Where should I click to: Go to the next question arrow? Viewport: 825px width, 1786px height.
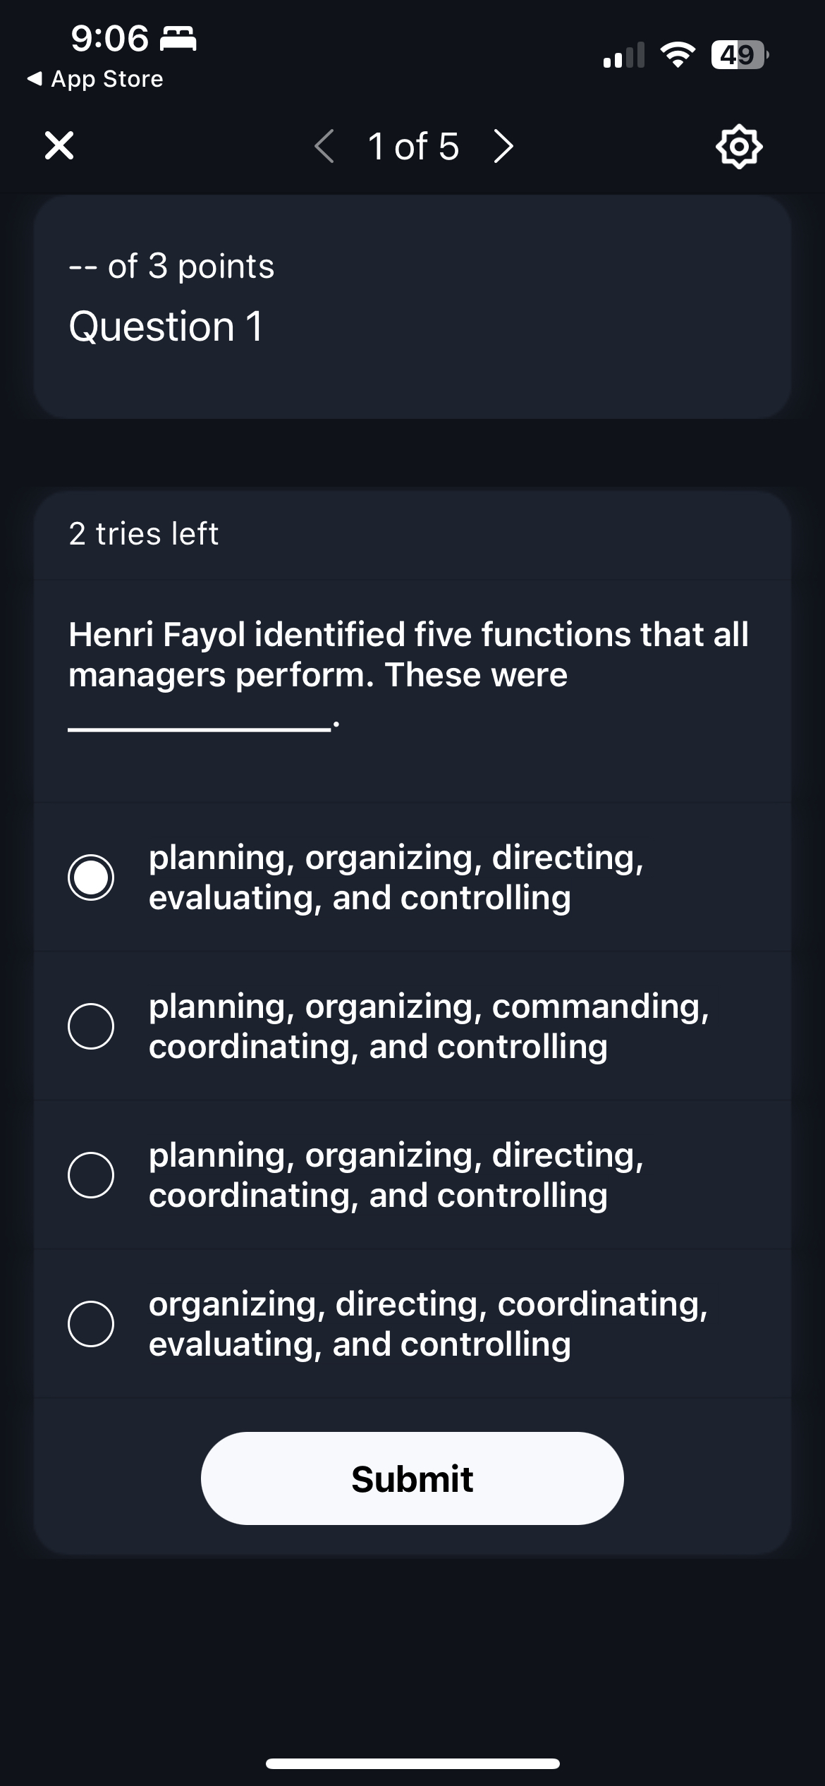(x=503, y=147)
